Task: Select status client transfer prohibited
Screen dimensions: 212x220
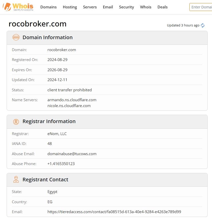Action: (70, 90)
